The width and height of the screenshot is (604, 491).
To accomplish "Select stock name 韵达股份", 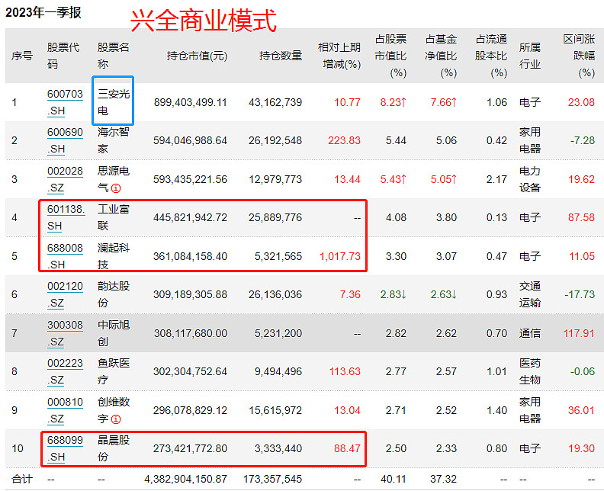I will pyautogui.click(x=113, y=294).
